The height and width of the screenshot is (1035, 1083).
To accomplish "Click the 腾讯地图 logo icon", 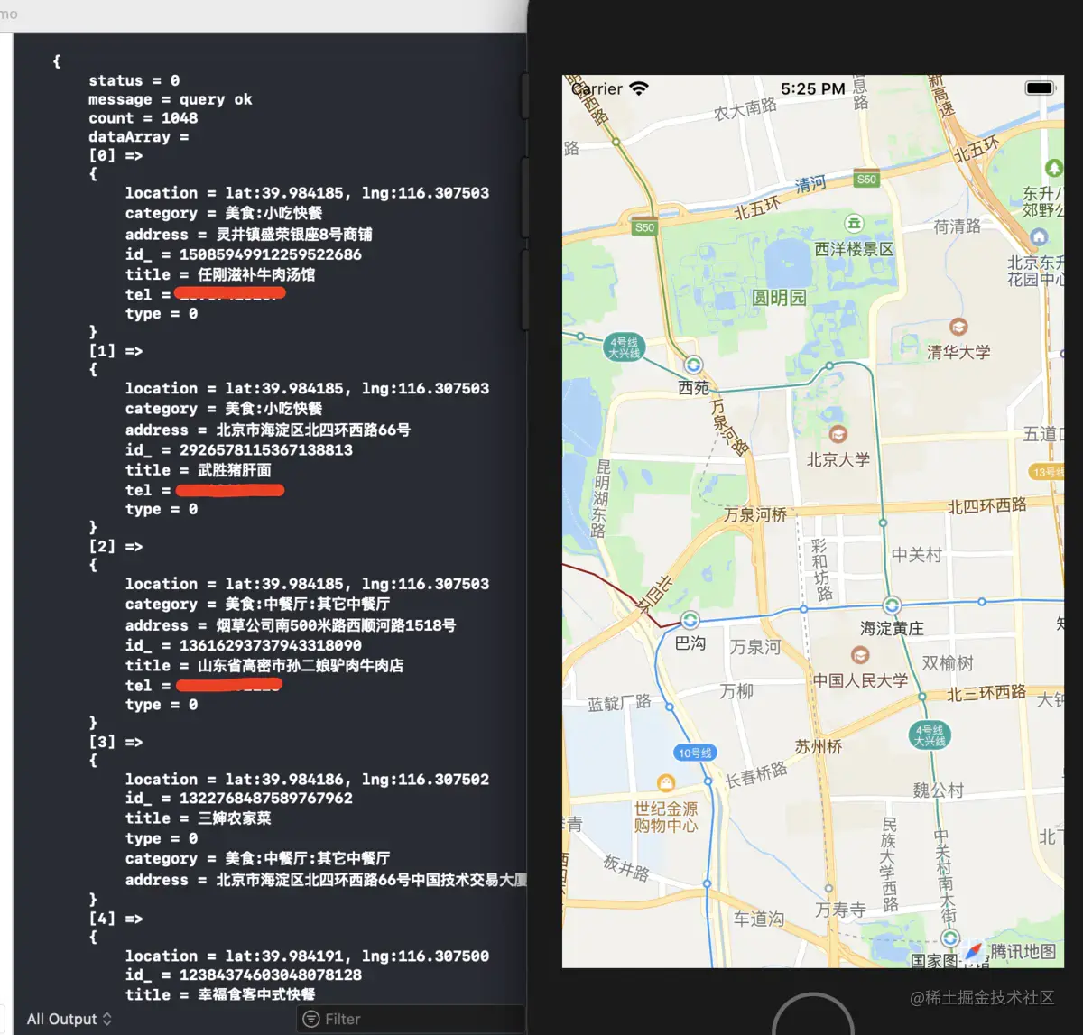I will pyautogui.click(x=974, y=951).
